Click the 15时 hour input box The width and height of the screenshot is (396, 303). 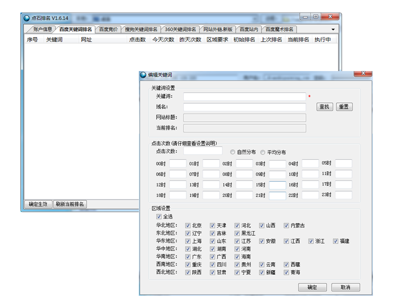pyautogui.click(x=277, y=185)
